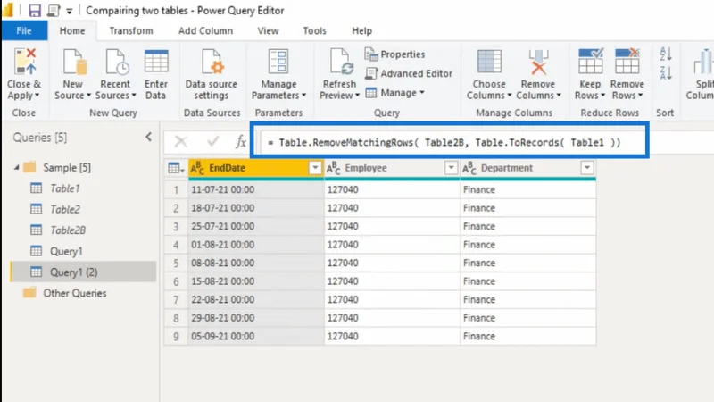Switch to the Help tab
Image resolution: width=714 pixels, height=402 pixels.
point(362,30)
